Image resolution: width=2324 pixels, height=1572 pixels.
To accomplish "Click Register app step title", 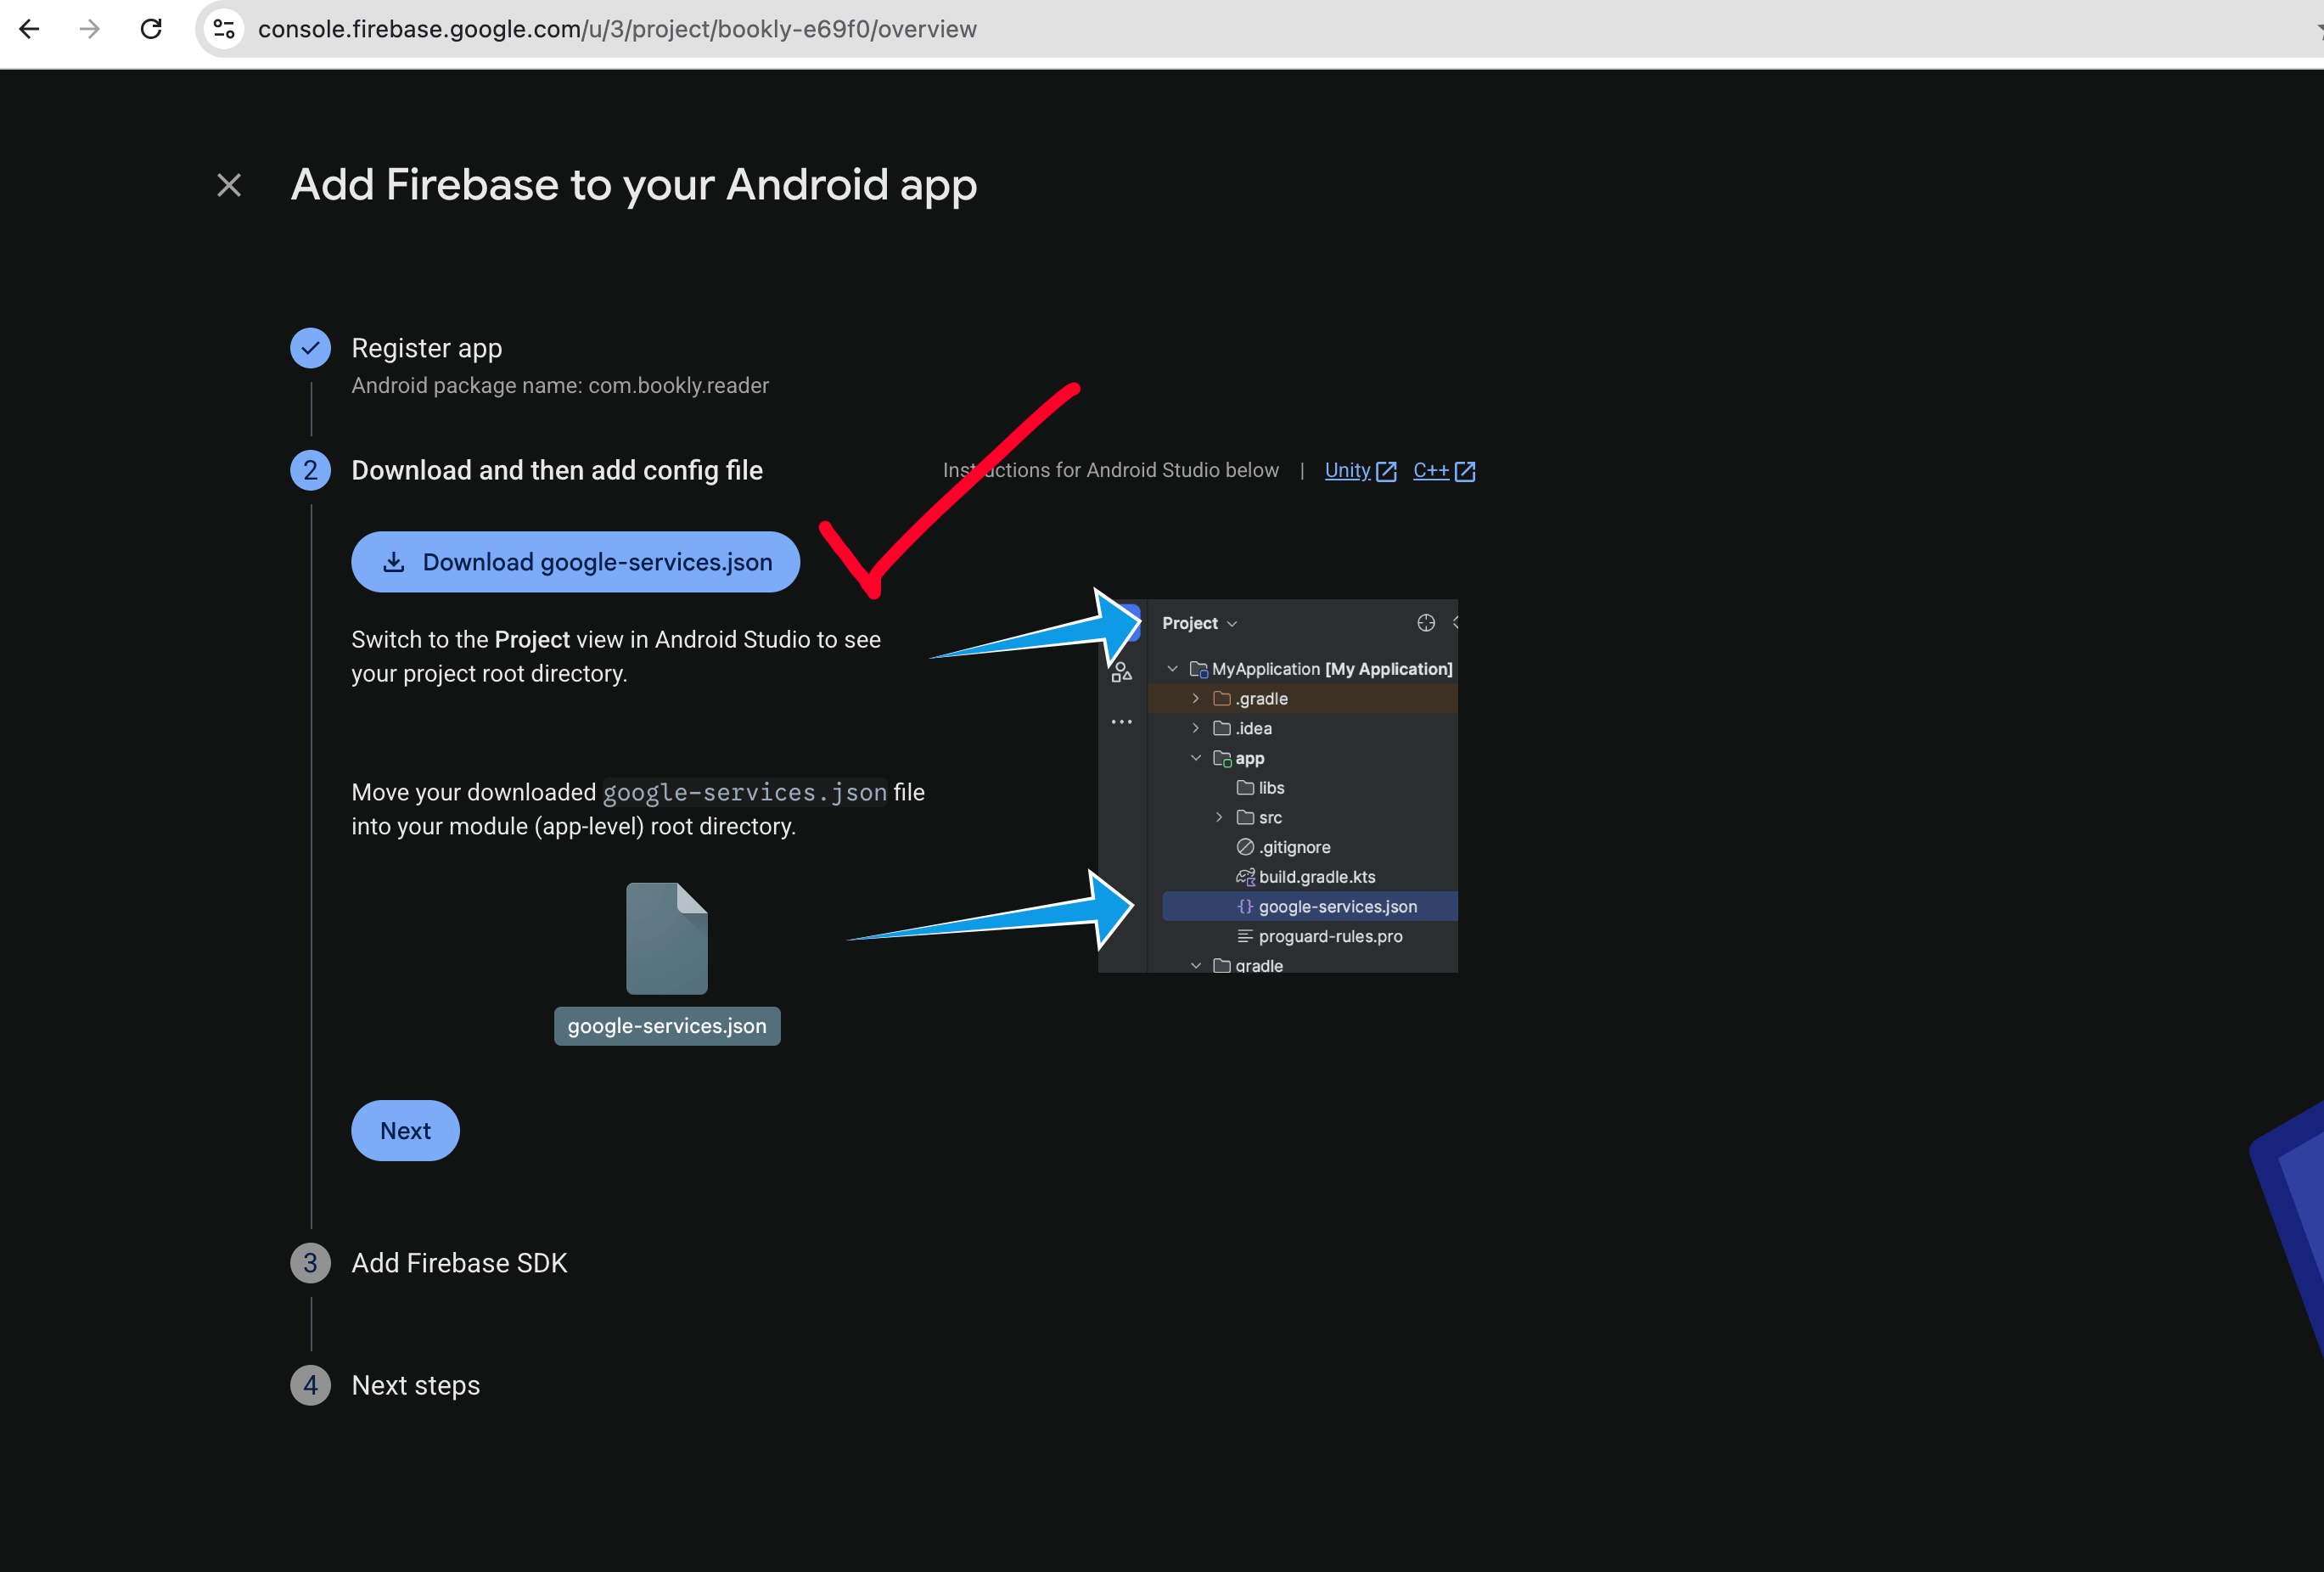I will click(427, 348).
